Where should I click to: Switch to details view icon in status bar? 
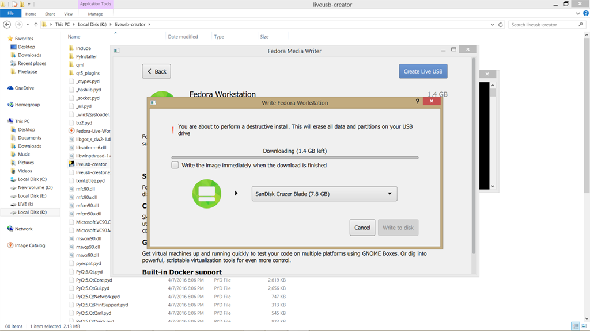(x=576, y=326)
